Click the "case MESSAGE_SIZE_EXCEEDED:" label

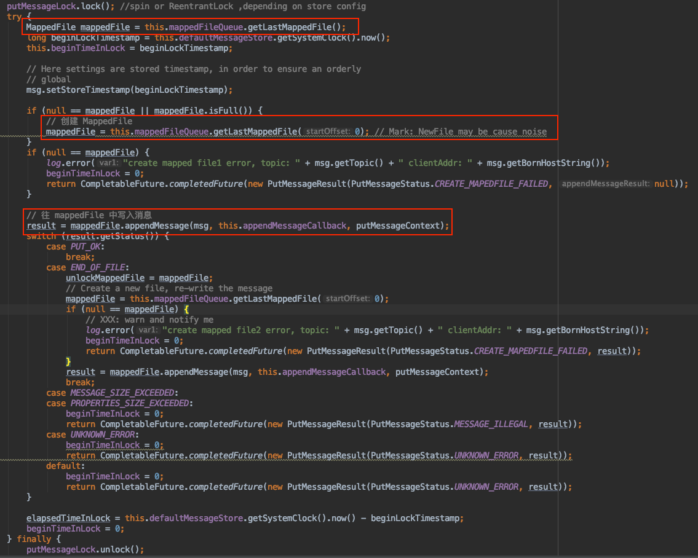tap(112, 393)
